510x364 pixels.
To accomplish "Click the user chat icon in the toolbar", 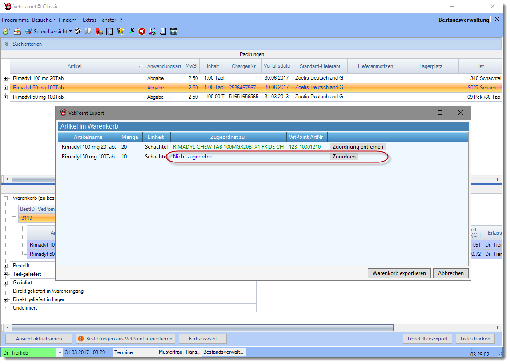I will tap(6, 31).
